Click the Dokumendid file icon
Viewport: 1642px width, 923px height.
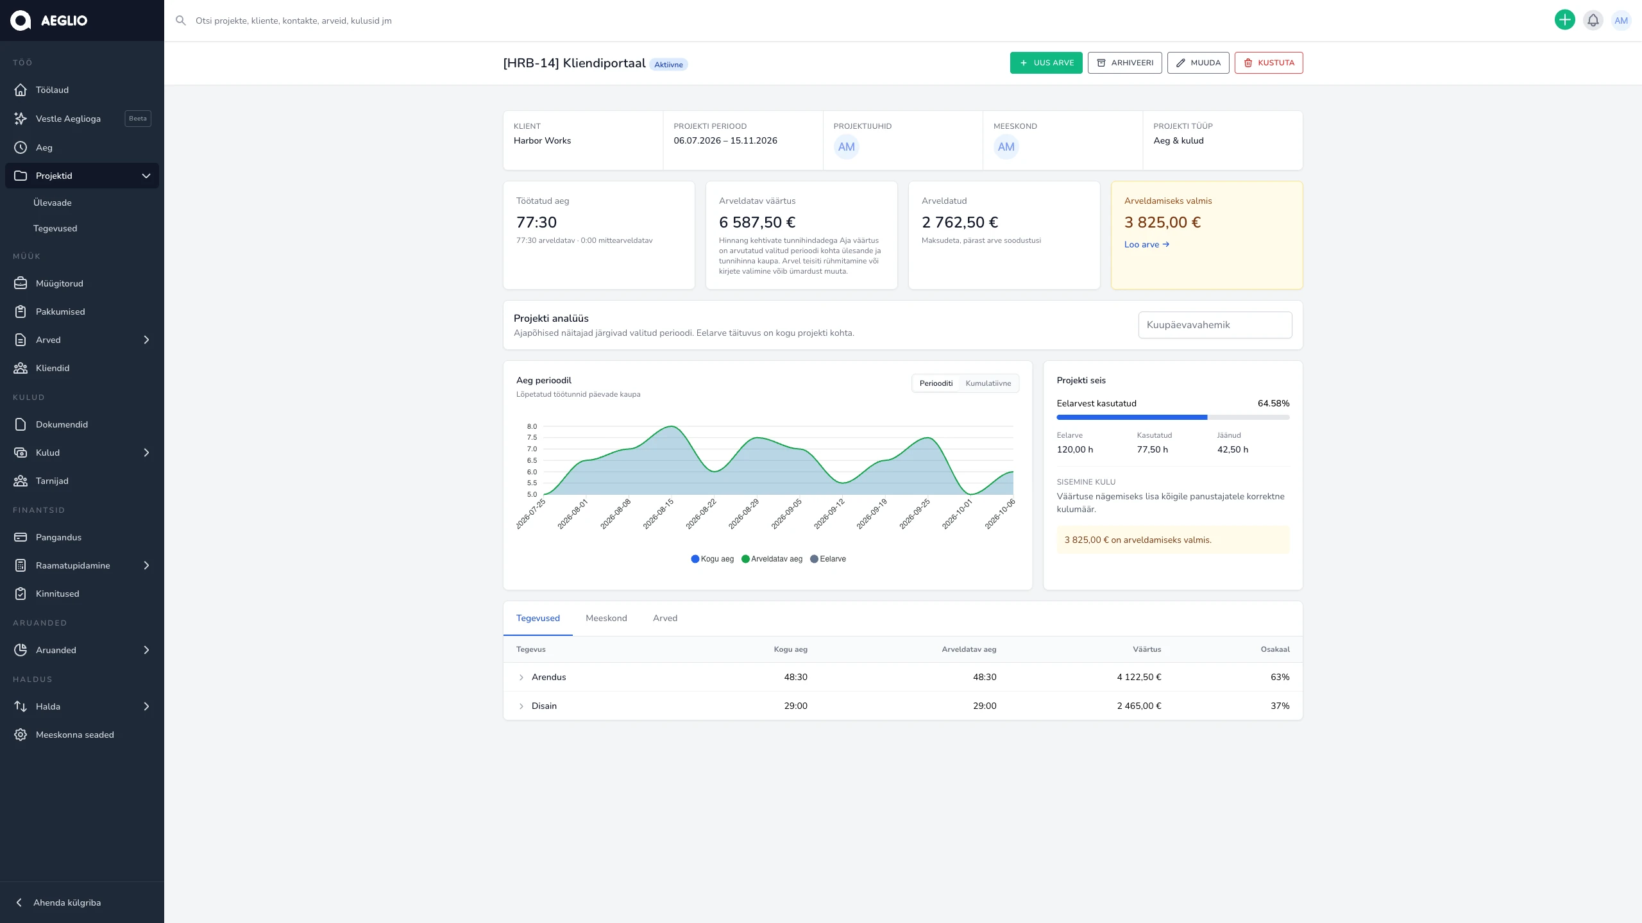pyautogui.click(x=21, y=424)
